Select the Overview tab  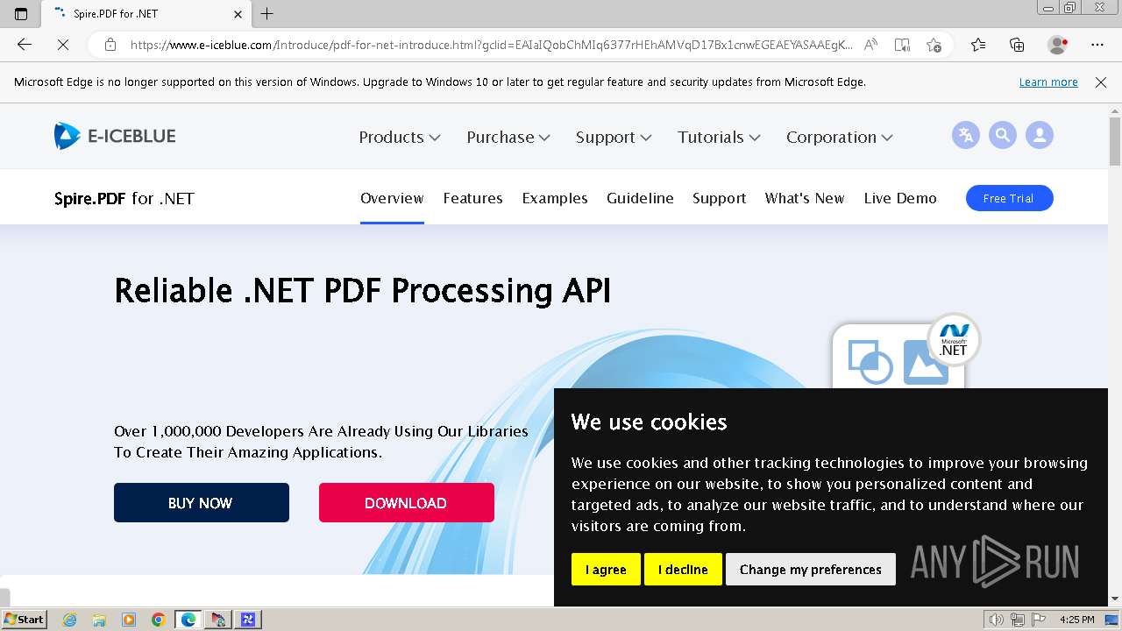[392, 198]
